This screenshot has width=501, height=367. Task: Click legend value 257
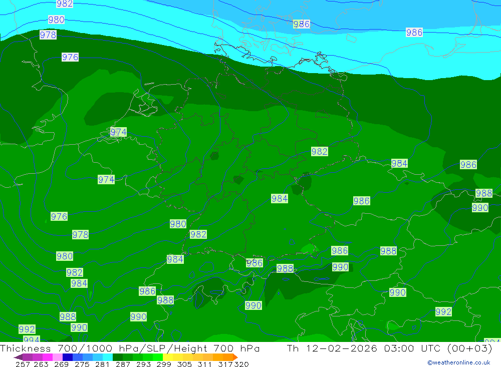coord(23,364)
